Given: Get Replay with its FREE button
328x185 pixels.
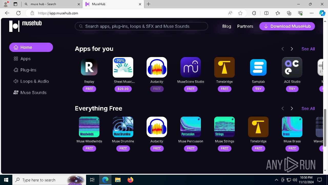Looking at the screenshot, I should coord(89,89).
